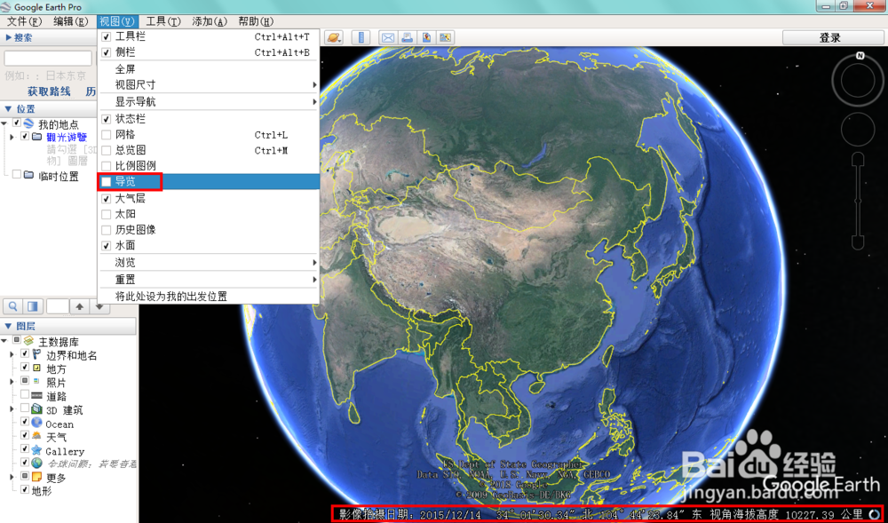Enable 历史图像 in the View menu

(x=209, y=230)
